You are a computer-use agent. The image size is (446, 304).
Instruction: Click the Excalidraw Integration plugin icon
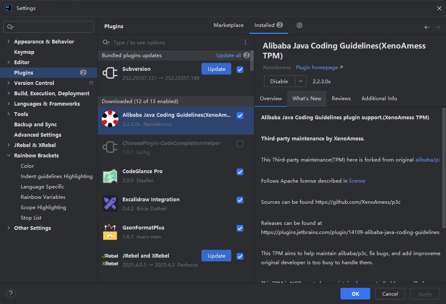tap(110, 204)
